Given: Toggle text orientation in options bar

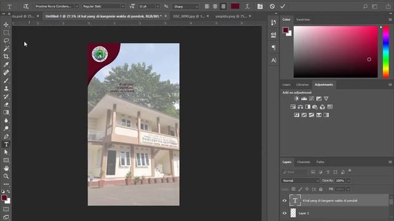Looking at the screenshot, I should (x=26, y=7).
